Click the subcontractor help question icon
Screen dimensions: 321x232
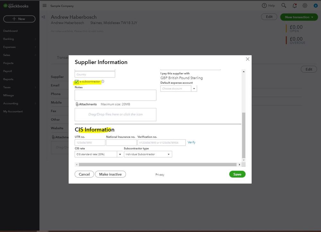[x=103, y=81]
